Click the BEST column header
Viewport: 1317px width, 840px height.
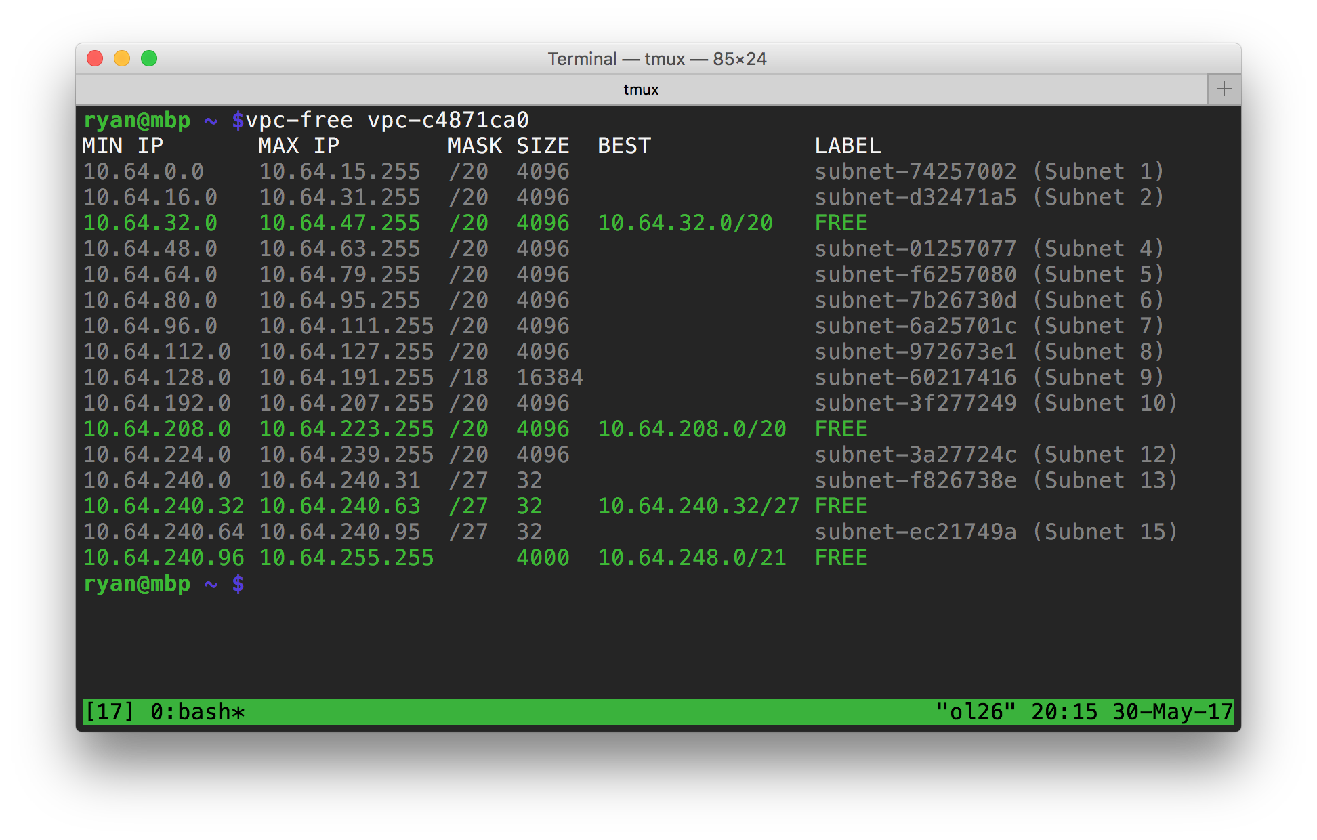623,146
